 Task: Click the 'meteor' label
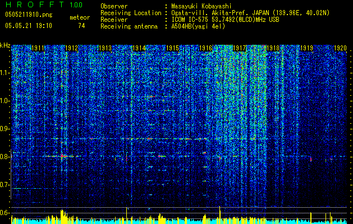coord(80,17)
